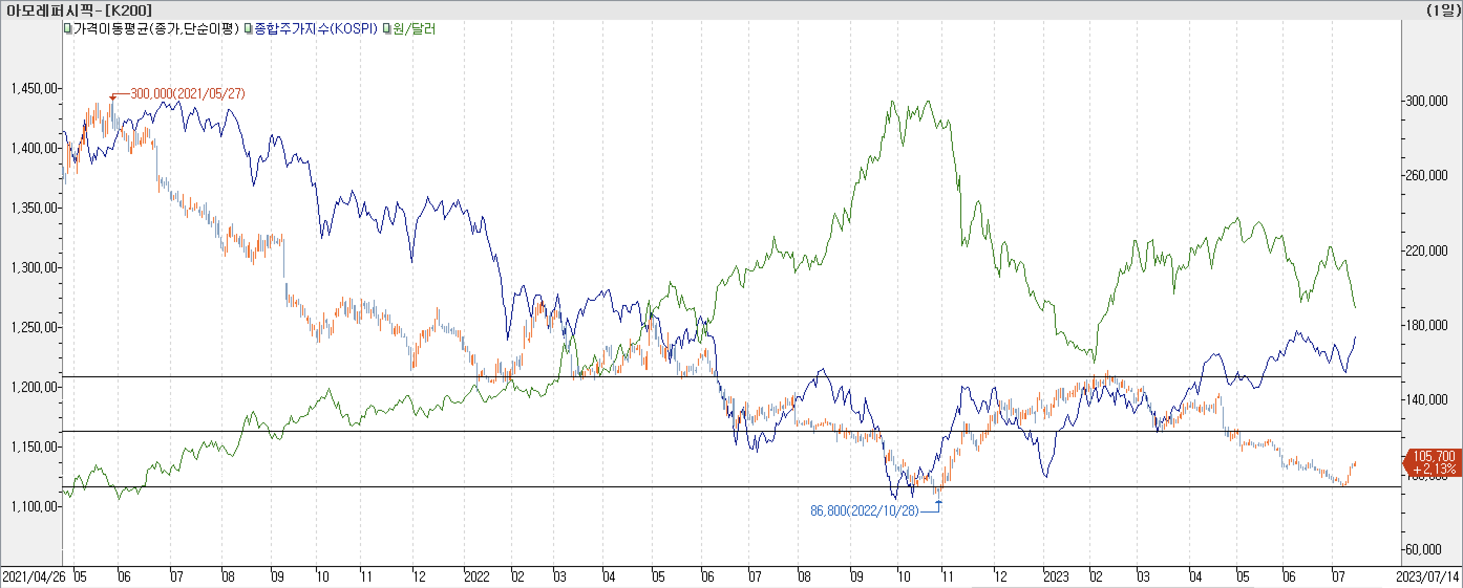Click the 아모레퍼시픽-[K200] chart title
1463x588 pixels.
pyautogui.click(x=80, y=10)
